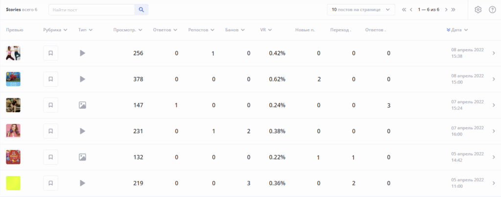Click the image type icon for the 147-views story
Image resolution: width=501 pixels, height=197 pixels.
[x=82, y=105]
